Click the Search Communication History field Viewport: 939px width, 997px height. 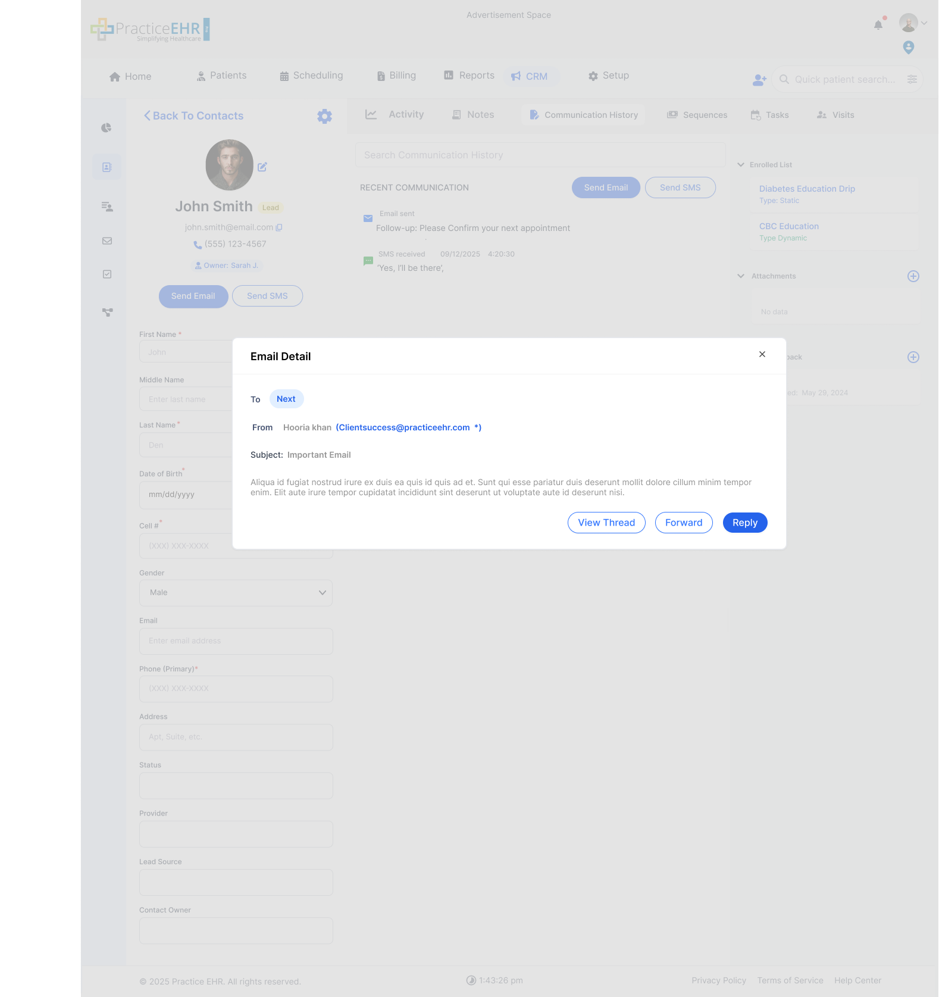[x=540, y=155]
